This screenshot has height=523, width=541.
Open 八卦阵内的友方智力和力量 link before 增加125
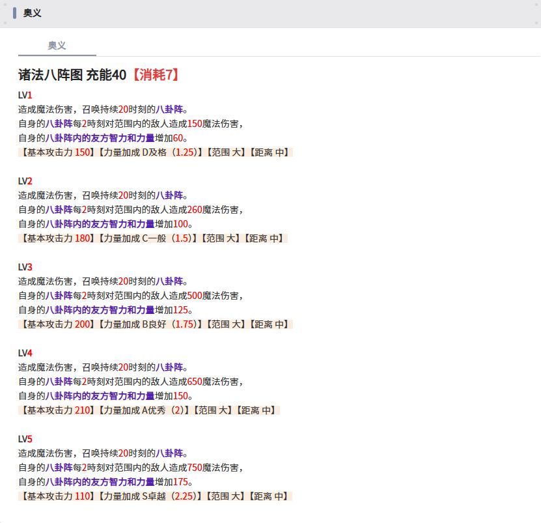(x=100, y=310)
